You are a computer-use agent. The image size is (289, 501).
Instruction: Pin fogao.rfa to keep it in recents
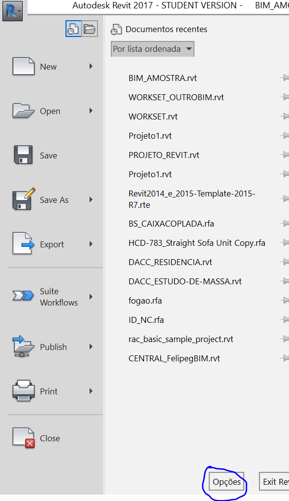tap(285, 301)
